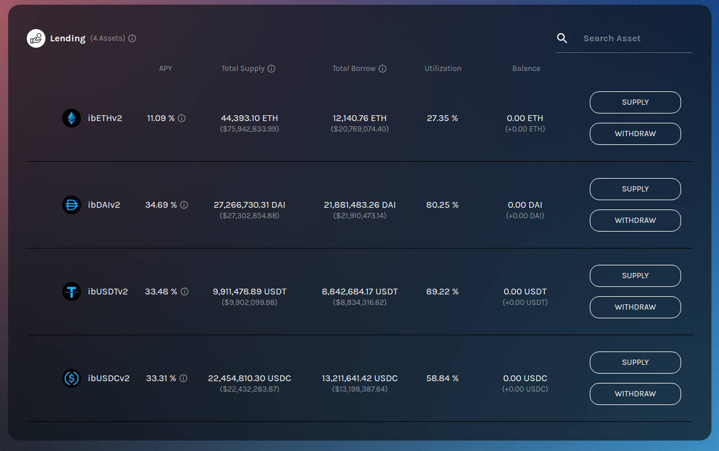Click the ibUSDCv2 USDC token icon
The width and height of the screenshot is (719, 451).
tap(72, 378)
